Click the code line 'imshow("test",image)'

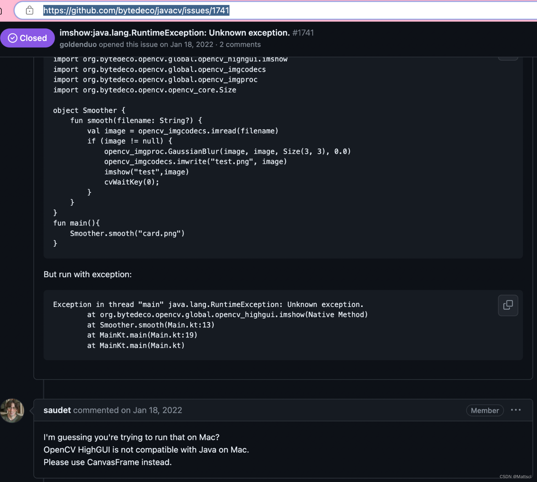[x=146, y=172]
